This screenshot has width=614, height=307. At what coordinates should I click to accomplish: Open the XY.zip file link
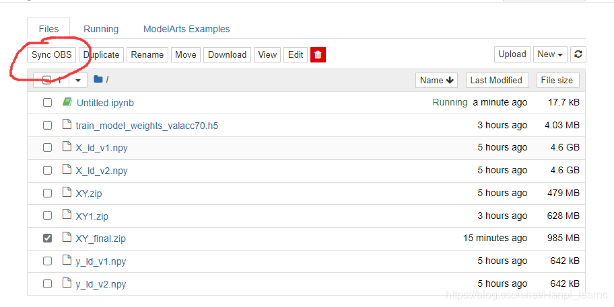click(89, 193)
